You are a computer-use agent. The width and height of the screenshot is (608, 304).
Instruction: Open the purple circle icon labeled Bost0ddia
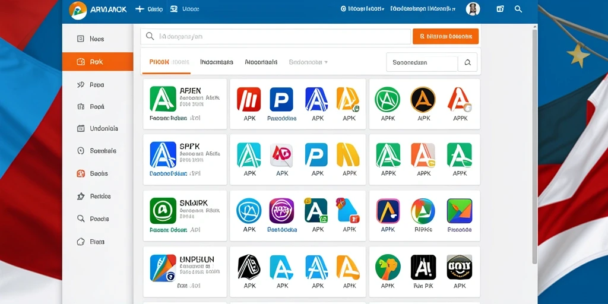click(281, 211)
